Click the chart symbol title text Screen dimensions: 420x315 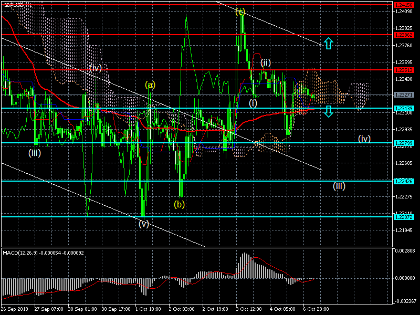(17, 5)
